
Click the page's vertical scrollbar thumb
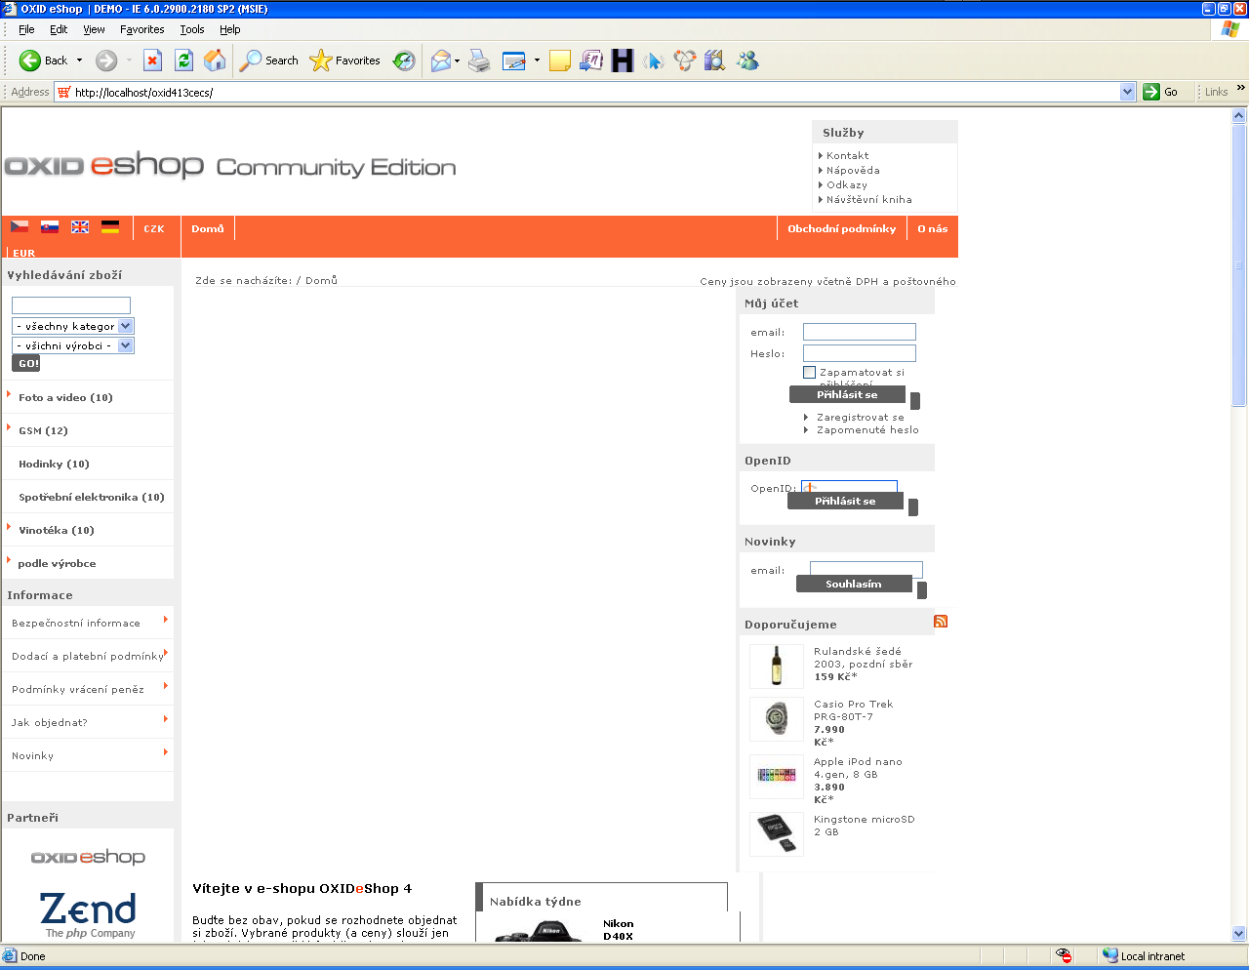tap(1239, 263)
